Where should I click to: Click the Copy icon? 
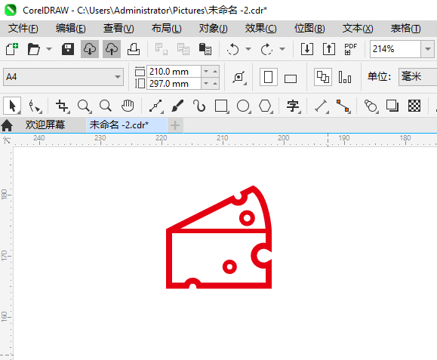(x=183, y=49)
